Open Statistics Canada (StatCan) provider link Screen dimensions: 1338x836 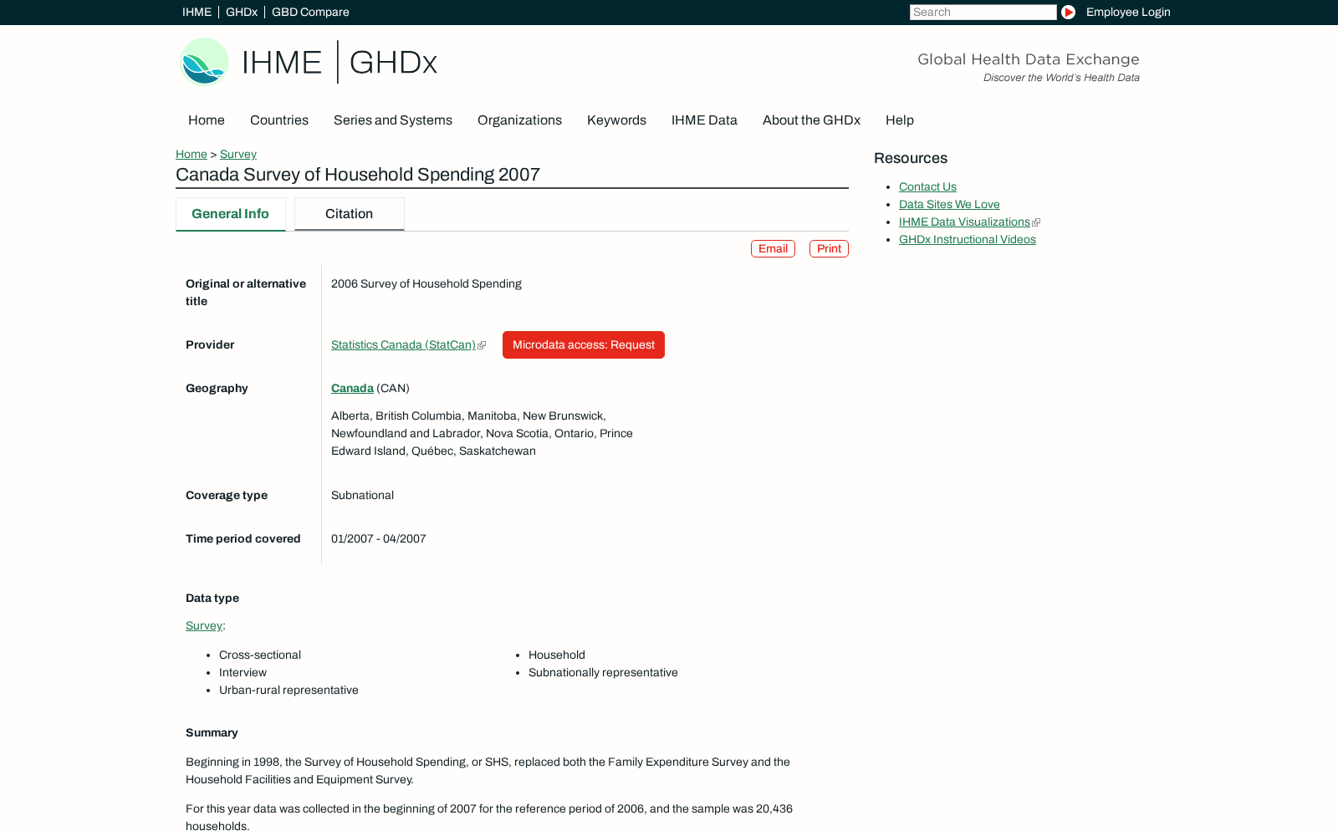click(x=403, y=344)
